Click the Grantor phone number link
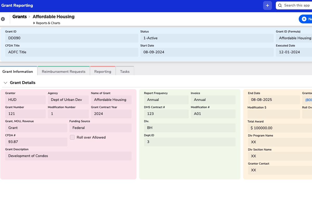Viewport: 312px width, 208px height. (308, 100)
